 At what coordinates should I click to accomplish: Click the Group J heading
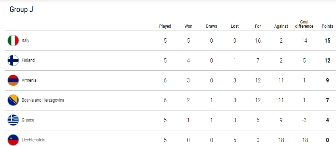[21, 10]
